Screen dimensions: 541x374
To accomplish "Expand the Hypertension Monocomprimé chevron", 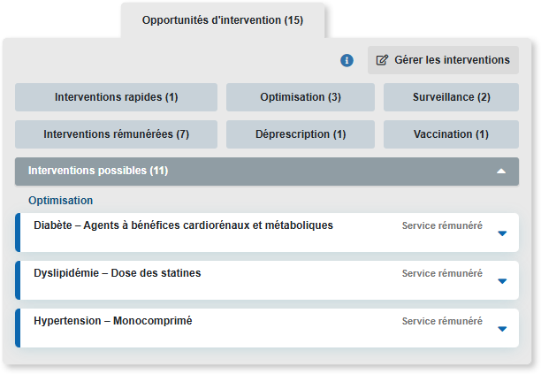I will click(x=502, y=329).
